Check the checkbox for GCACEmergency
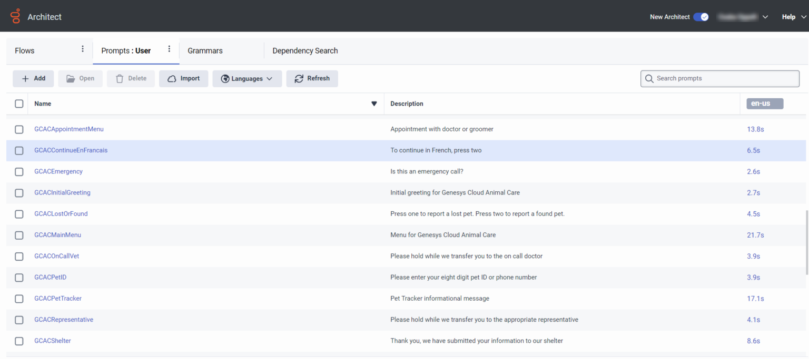The height and width of the screenshot is (359, 809). [19, 171]
